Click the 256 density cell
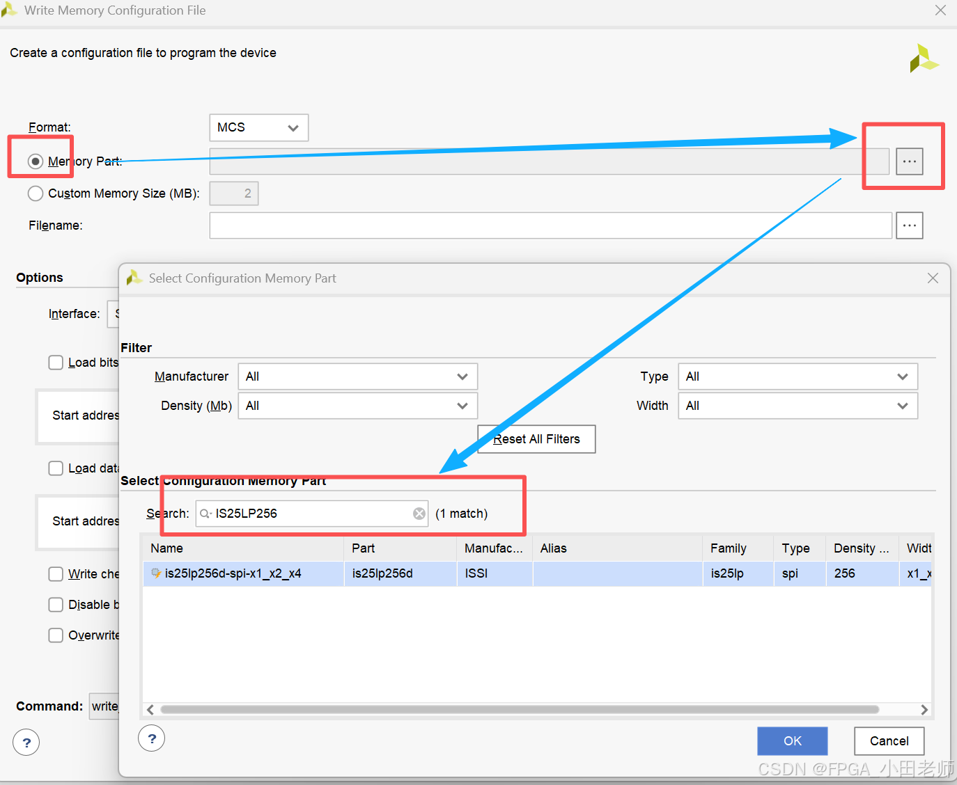 [x=862, y=573]
